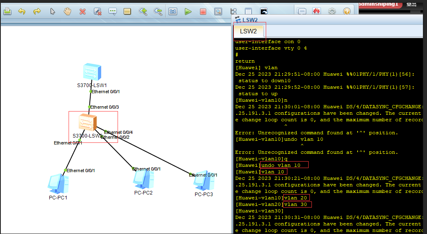Click the '[Huawei]undo vlan 10' command line
Screen dimensions: 427x234
pos(268,165)
